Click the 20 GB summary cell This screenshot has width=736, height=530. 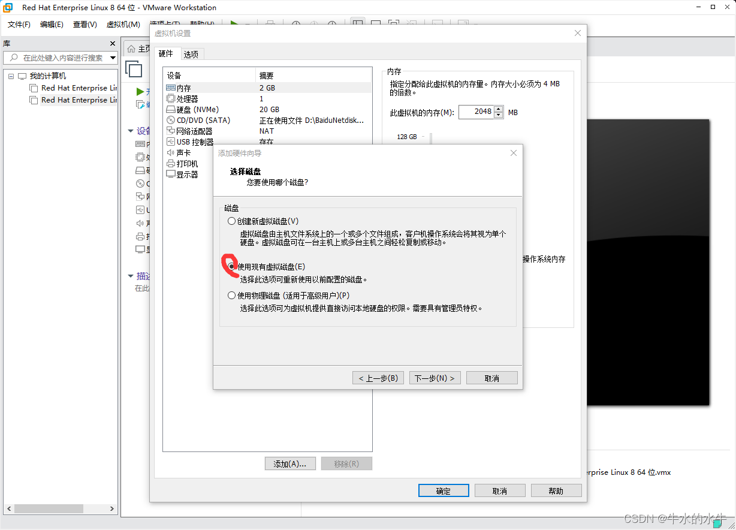click(269, 110)
